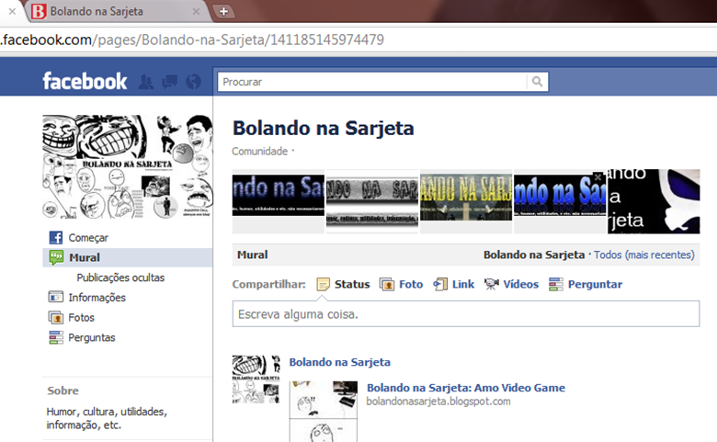Open Publicações ocultas
The width and height of the screenshot is (717, 442).
[x=120, y=278]
